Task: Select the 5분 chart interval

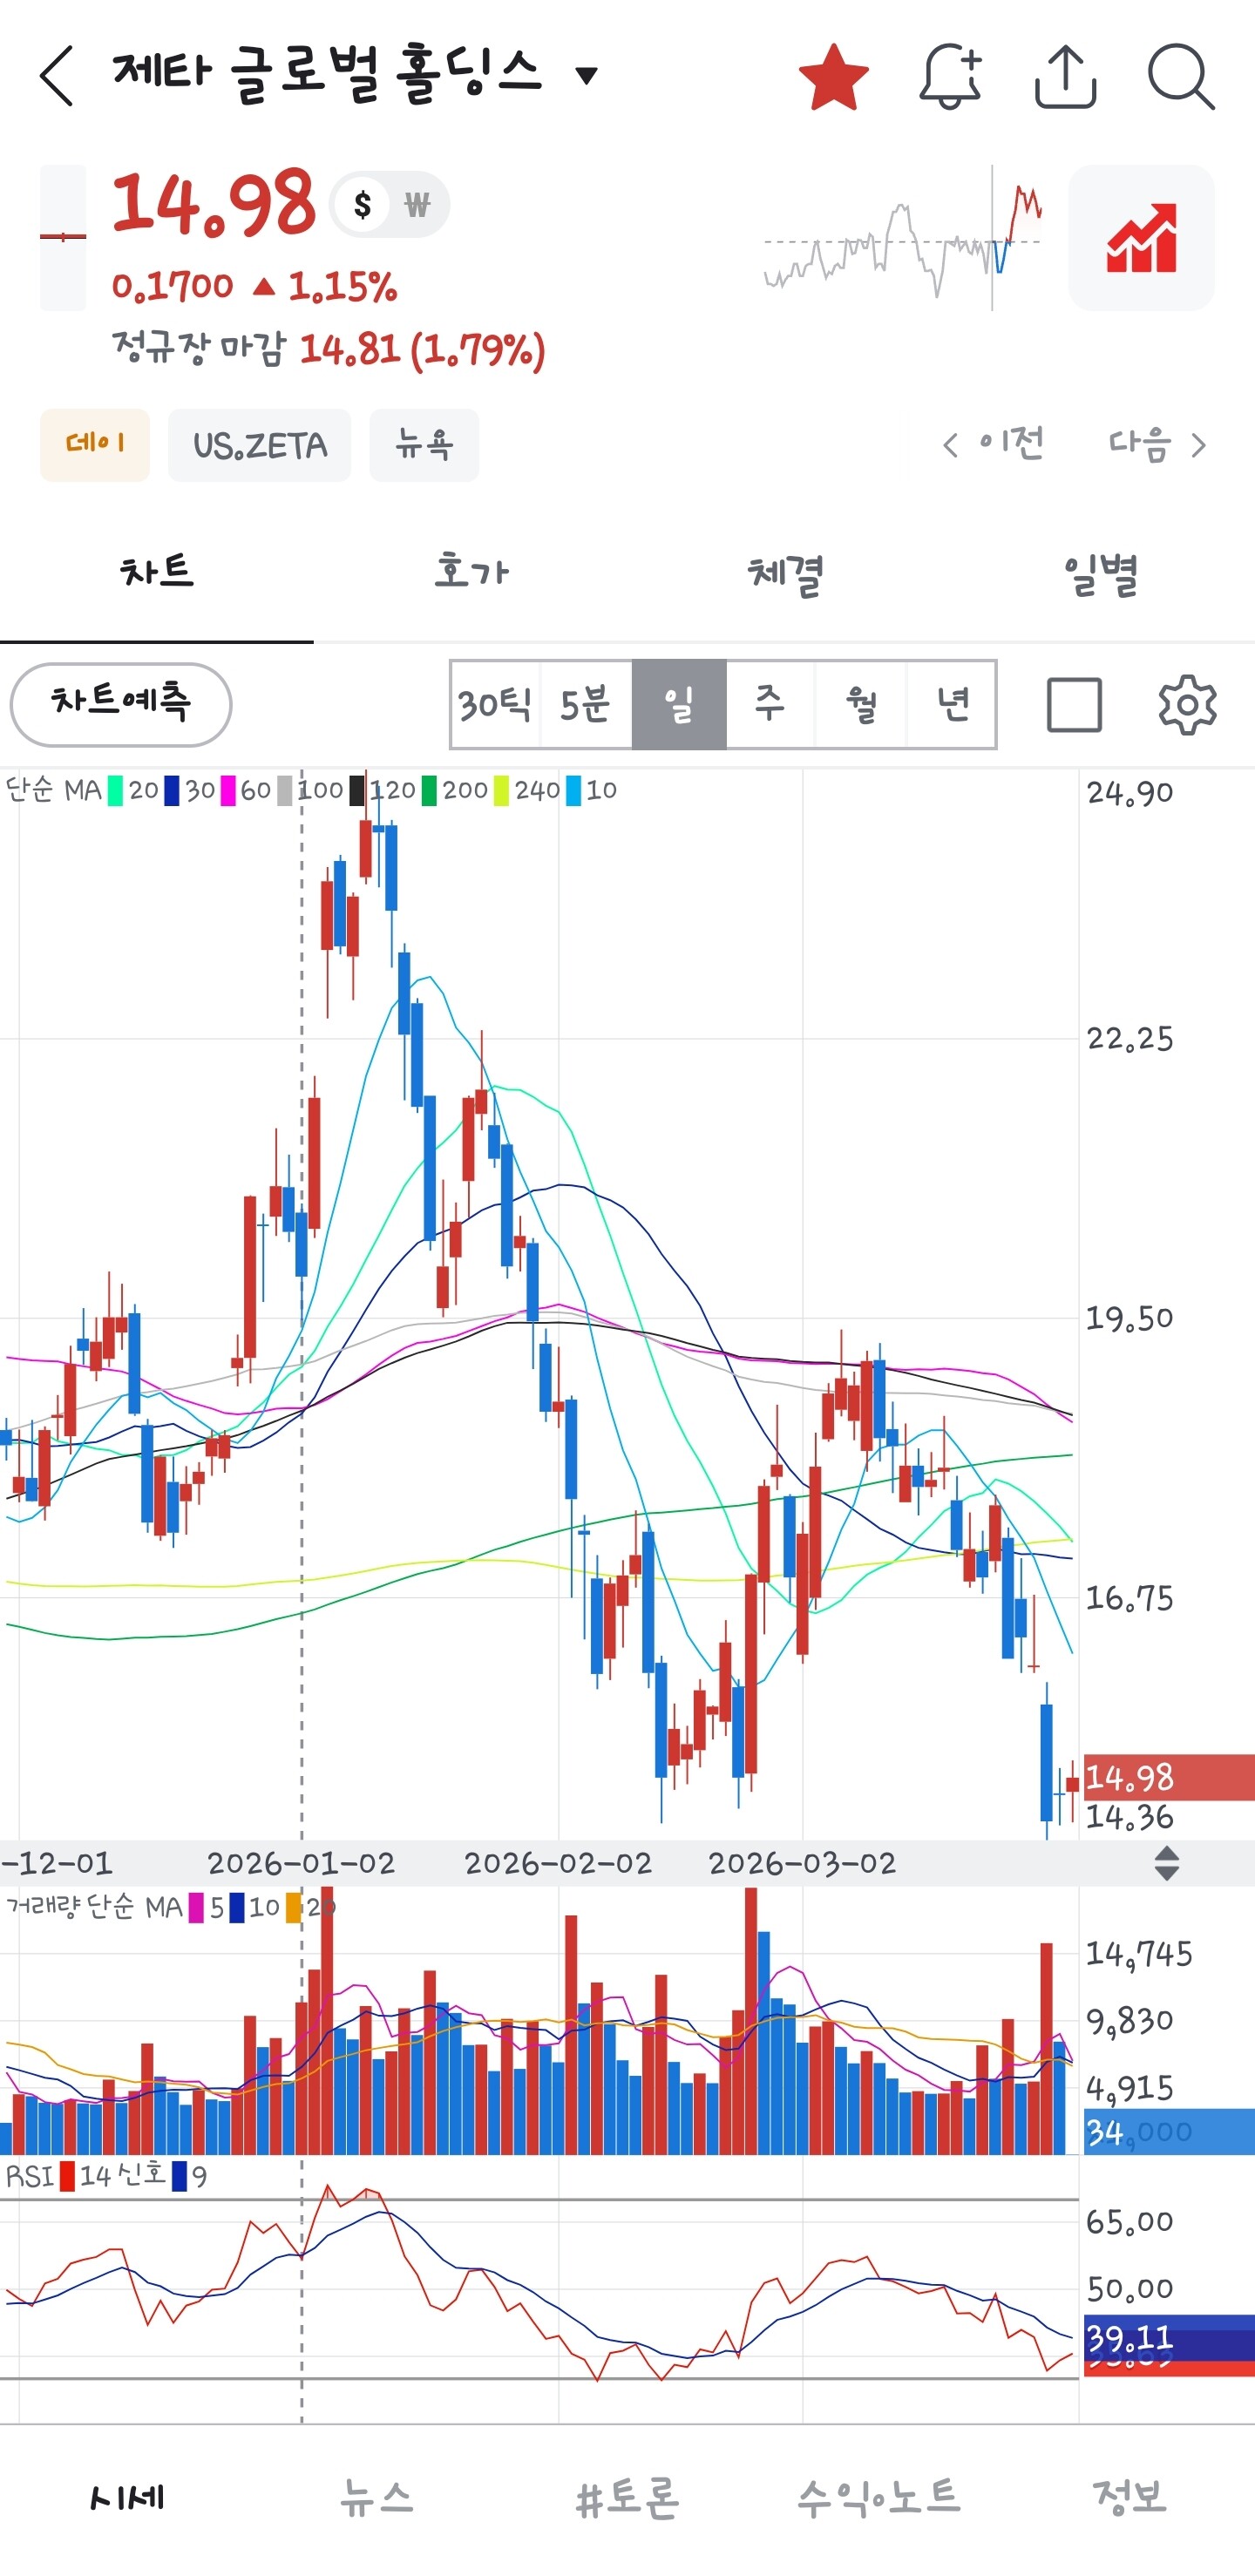Action: click(x=586, y=704)
